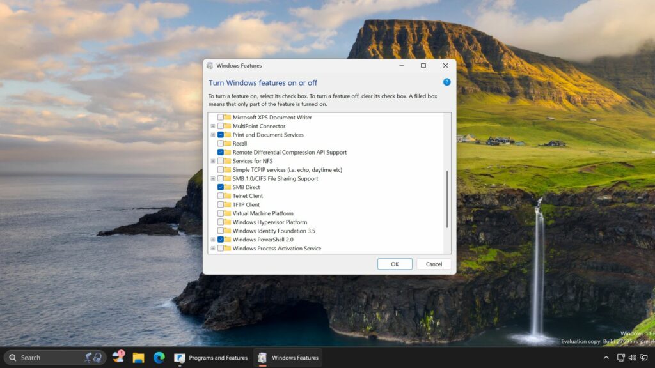This screenshot has height=368, width=655.
Task: Dismiss the dialog with Cancel
Action: tap(434, 264)
